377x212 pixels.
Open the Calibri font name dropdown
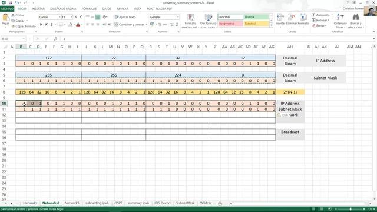click(59, 17)
